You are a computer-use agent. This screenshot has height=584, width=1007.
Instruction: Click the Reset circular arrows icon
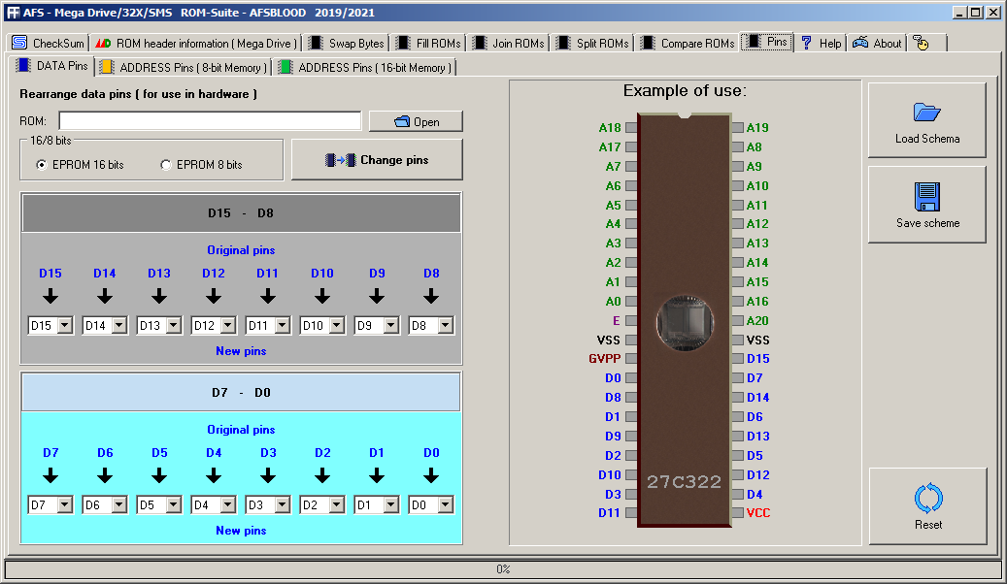tap(928, 498)
